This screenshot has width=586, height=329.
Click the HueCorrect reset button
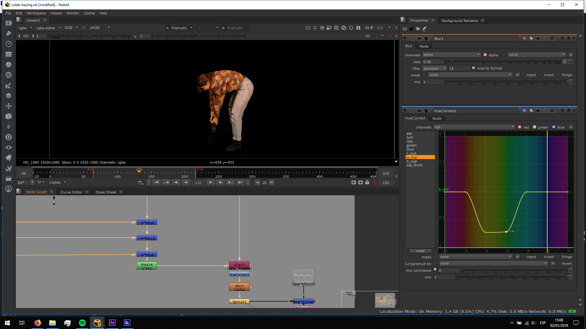tap(420, 251)
